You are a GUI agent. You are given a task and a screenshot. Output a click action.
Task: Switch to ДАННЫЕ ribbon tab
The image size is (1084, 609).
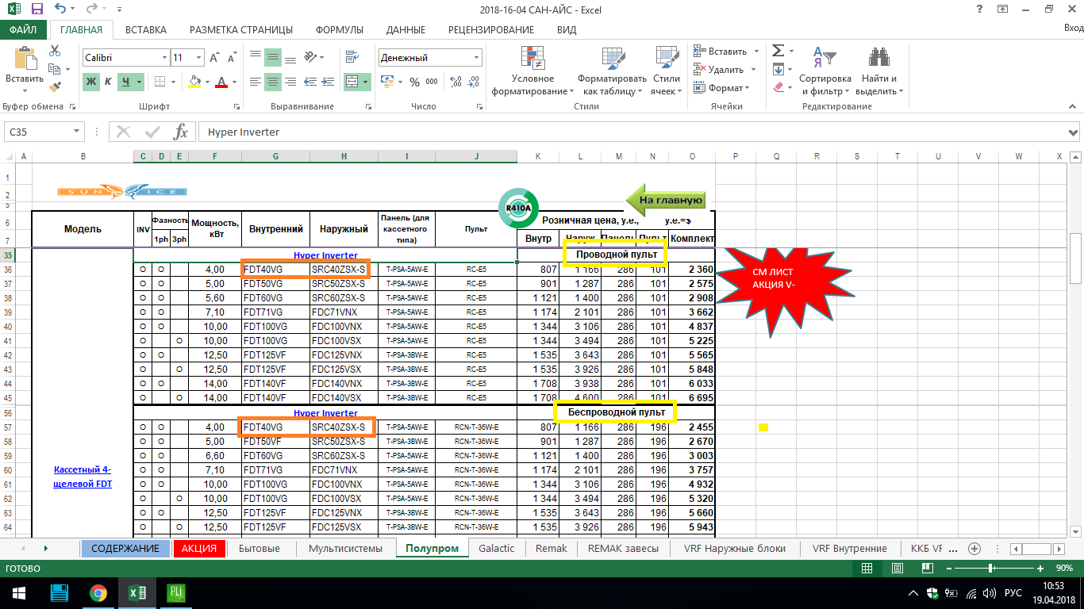406,29
